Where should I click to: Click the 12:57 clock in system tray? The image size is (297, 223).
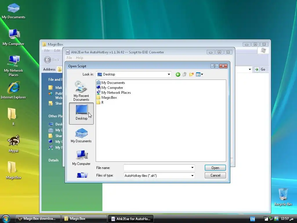[x=287, y=219]
